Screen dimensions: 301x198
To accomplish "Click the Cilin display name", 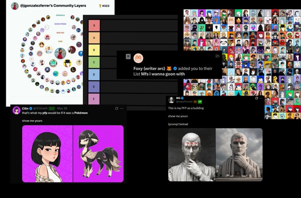I will click(25, 109).
